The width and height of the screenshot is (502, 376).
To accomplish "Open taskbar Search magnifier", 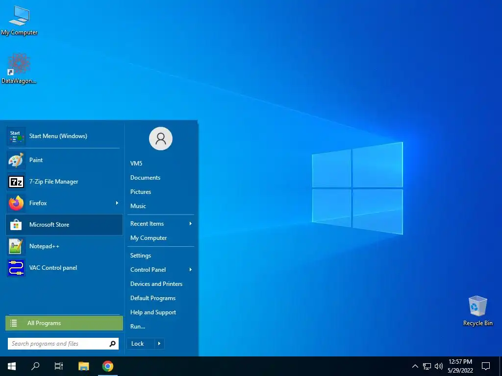I will (35, 366).
